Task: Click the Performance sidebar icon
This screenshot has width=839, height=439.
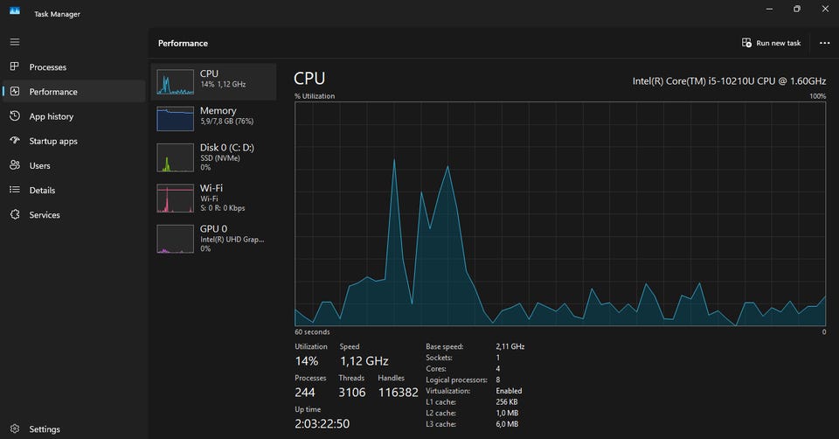Action: coord(15,91)
